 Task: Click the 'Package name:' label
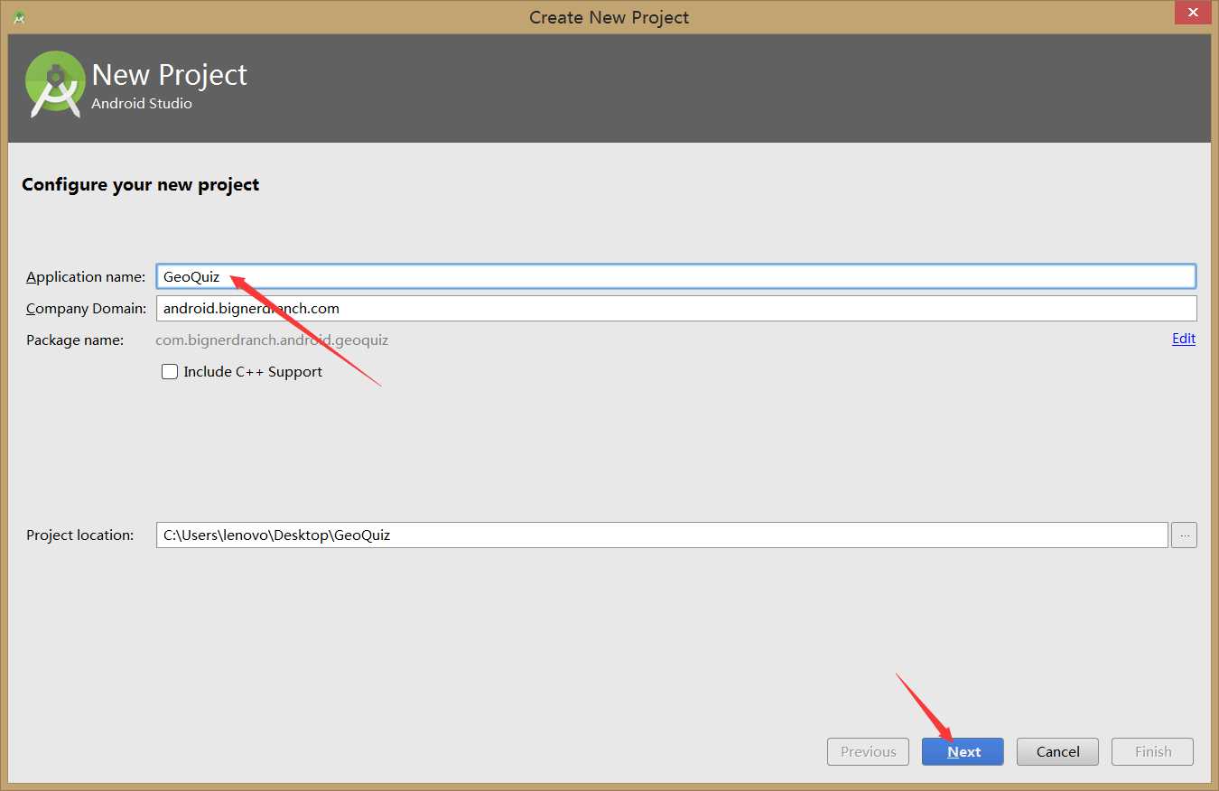point(75,340)
